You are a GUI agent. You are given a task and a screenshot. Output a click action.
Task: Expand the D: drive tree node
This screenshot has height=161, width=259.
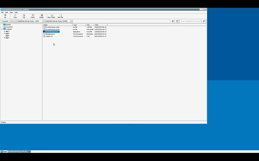[x=5, y=34]
